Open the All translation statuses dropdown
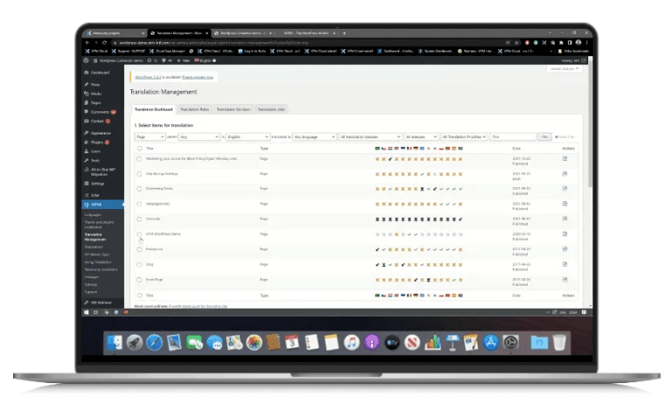Image resolution: width=672 pixels, height=411 pixels. [370, 137]
